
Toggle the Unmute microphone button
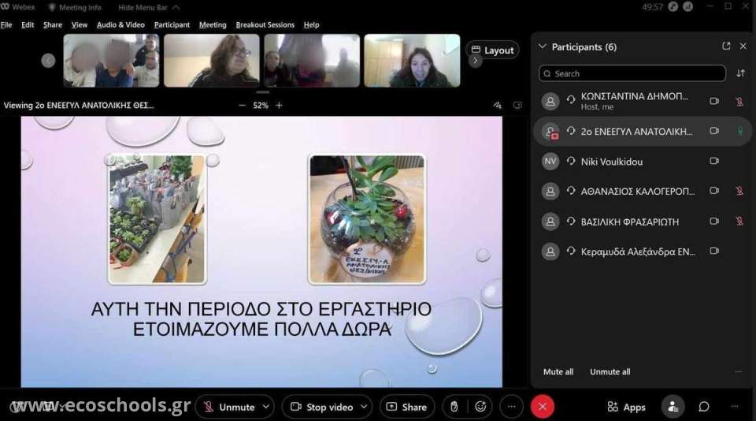click(x=229, y=407)
